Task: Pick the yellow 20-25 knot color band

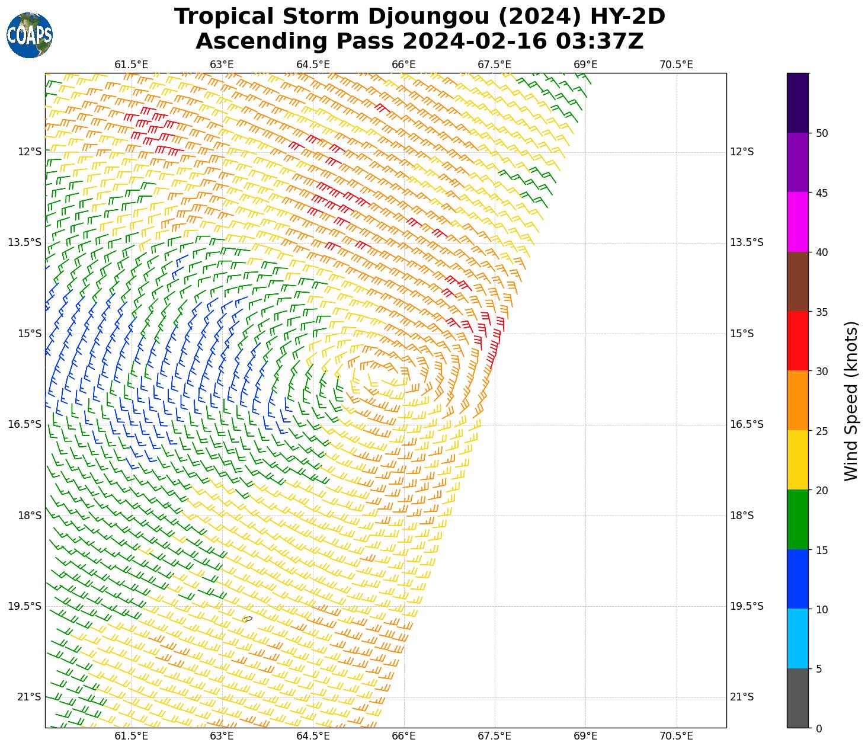Action: pyautogui.click(x=797, y=460)
